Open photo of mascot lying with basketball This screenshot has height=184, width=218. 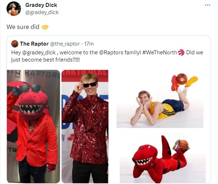pos(163,158)
